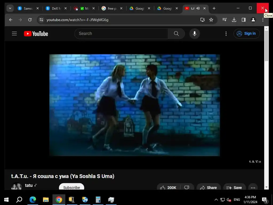Open the Chrome profile icon
Screen dimensions: 273x205
tap(253, 20)
